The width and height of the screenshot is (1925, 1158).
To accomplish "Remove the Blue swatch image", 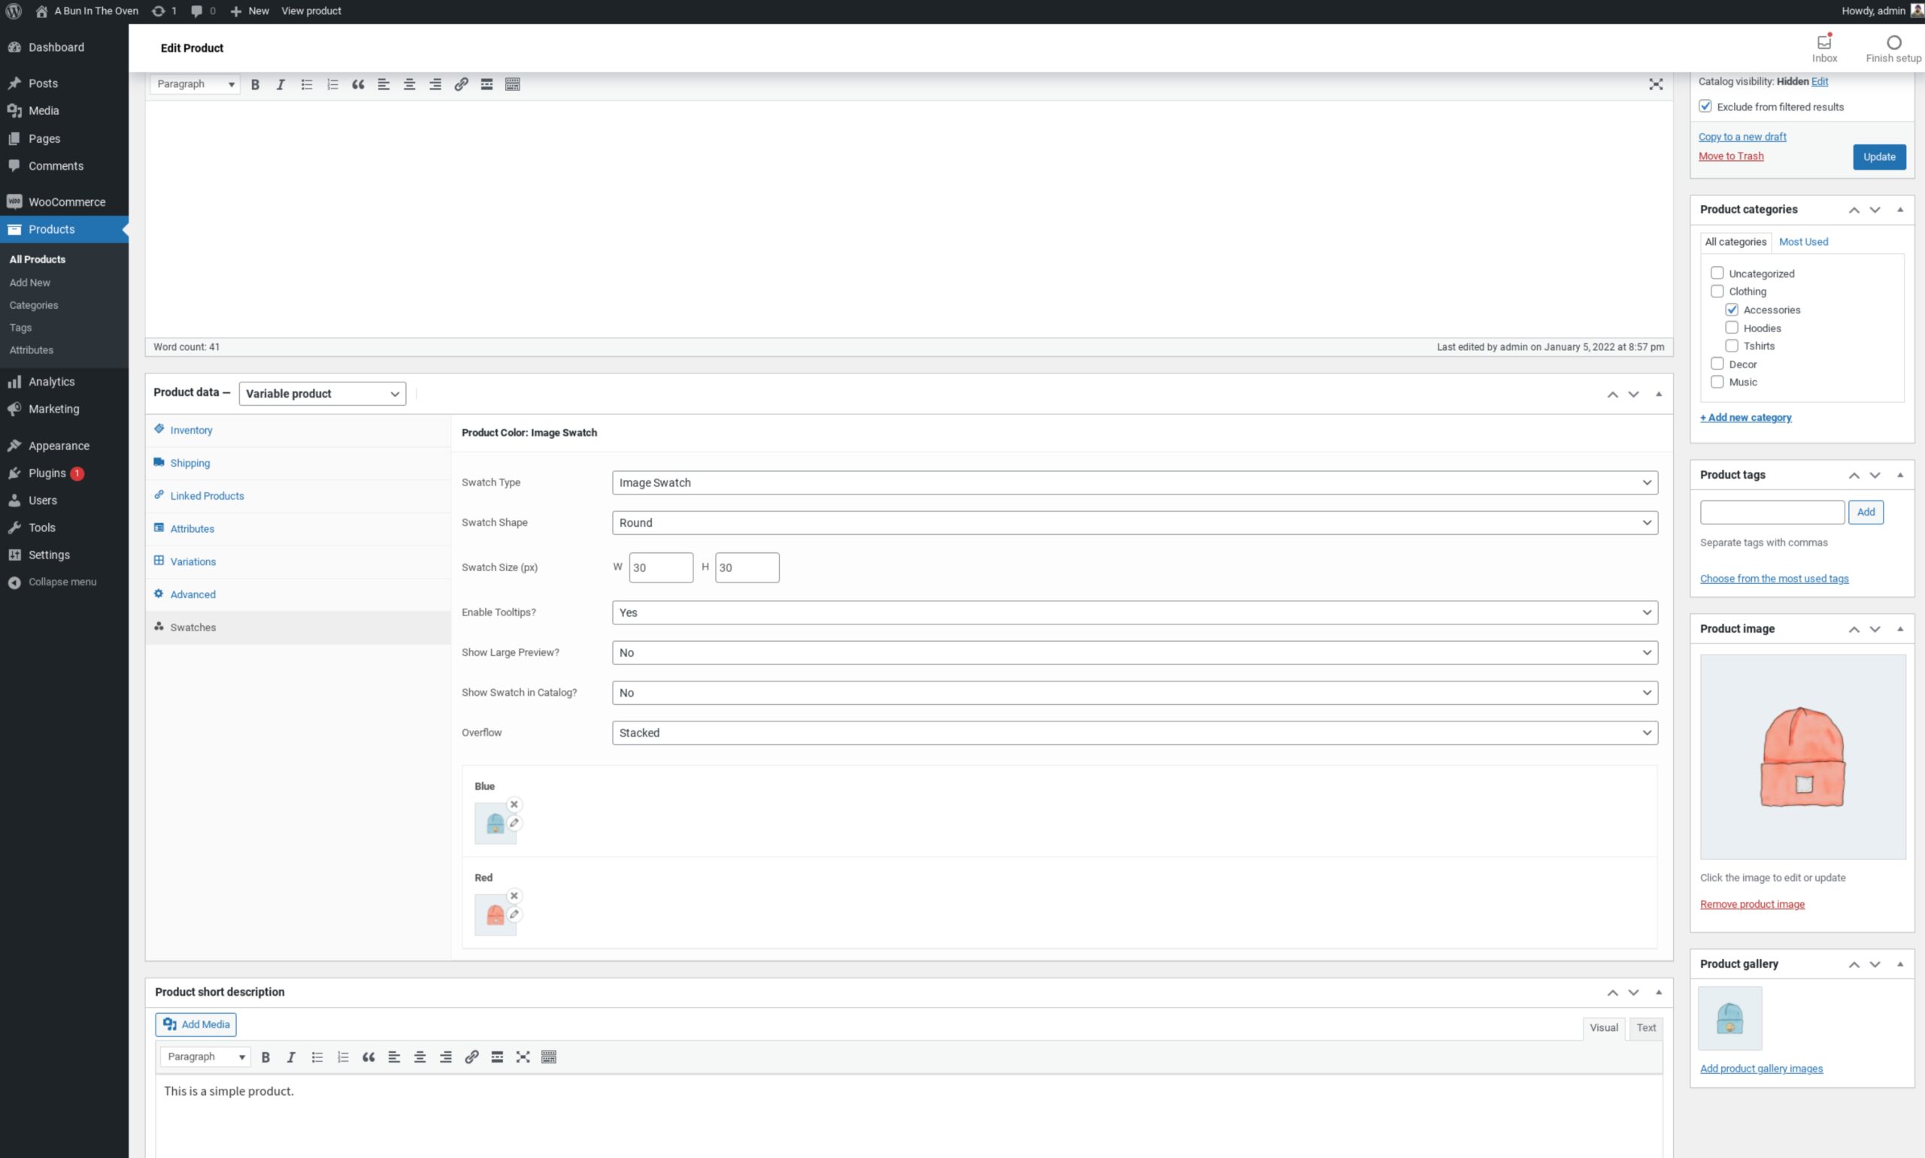I will pyautogui.click(x=514, y=804).
